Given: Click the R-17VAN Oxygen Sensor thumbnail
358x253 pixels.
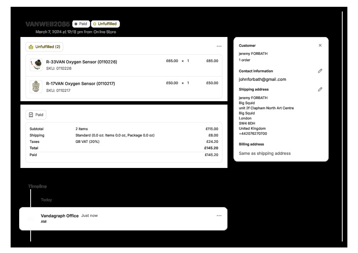Looking at the screenshot, I should click(x=37, y=87).
